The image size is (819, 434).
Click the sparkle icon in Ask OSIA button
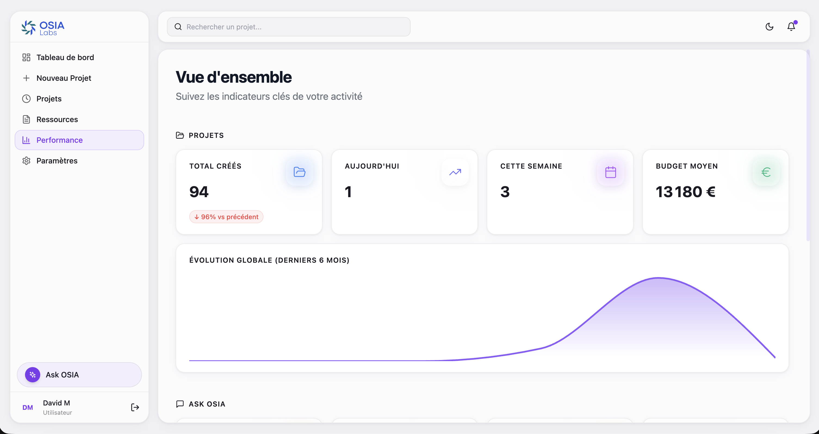click(33, 375)
